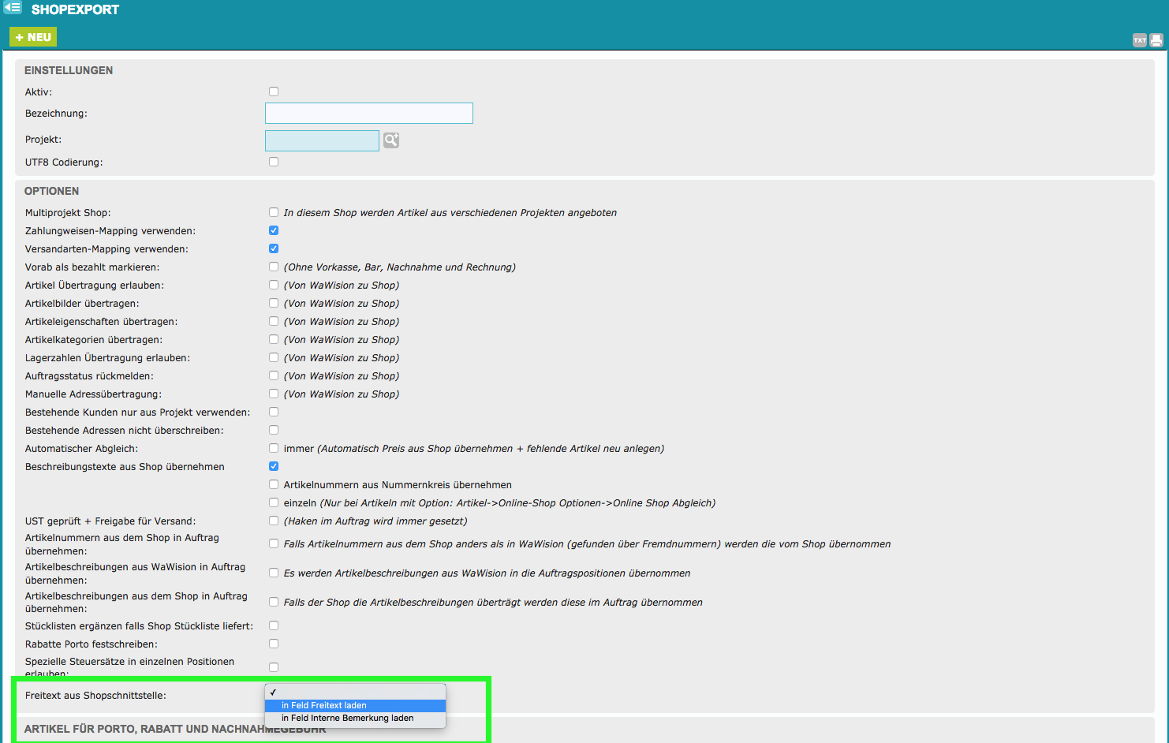This screenshot has width=1169, height=743.
Task: Click the printer icon
Action: (x=1156, y=40)
